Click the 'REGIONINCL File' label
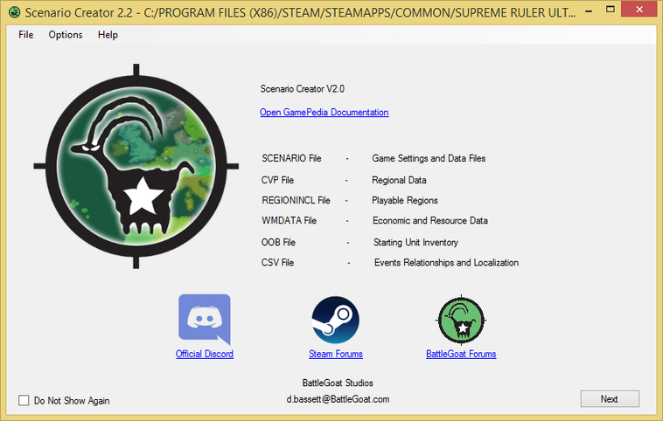The width and height of the screenshot is (663, 421). coord(296,201)
